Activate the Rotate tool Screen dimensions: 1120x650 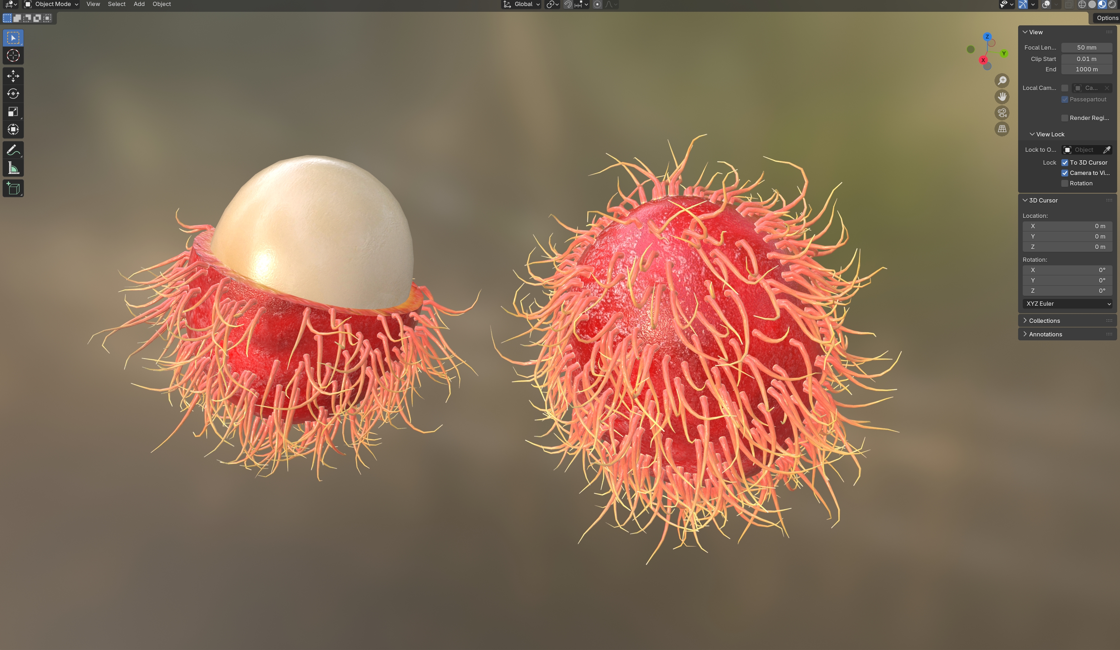13,94
